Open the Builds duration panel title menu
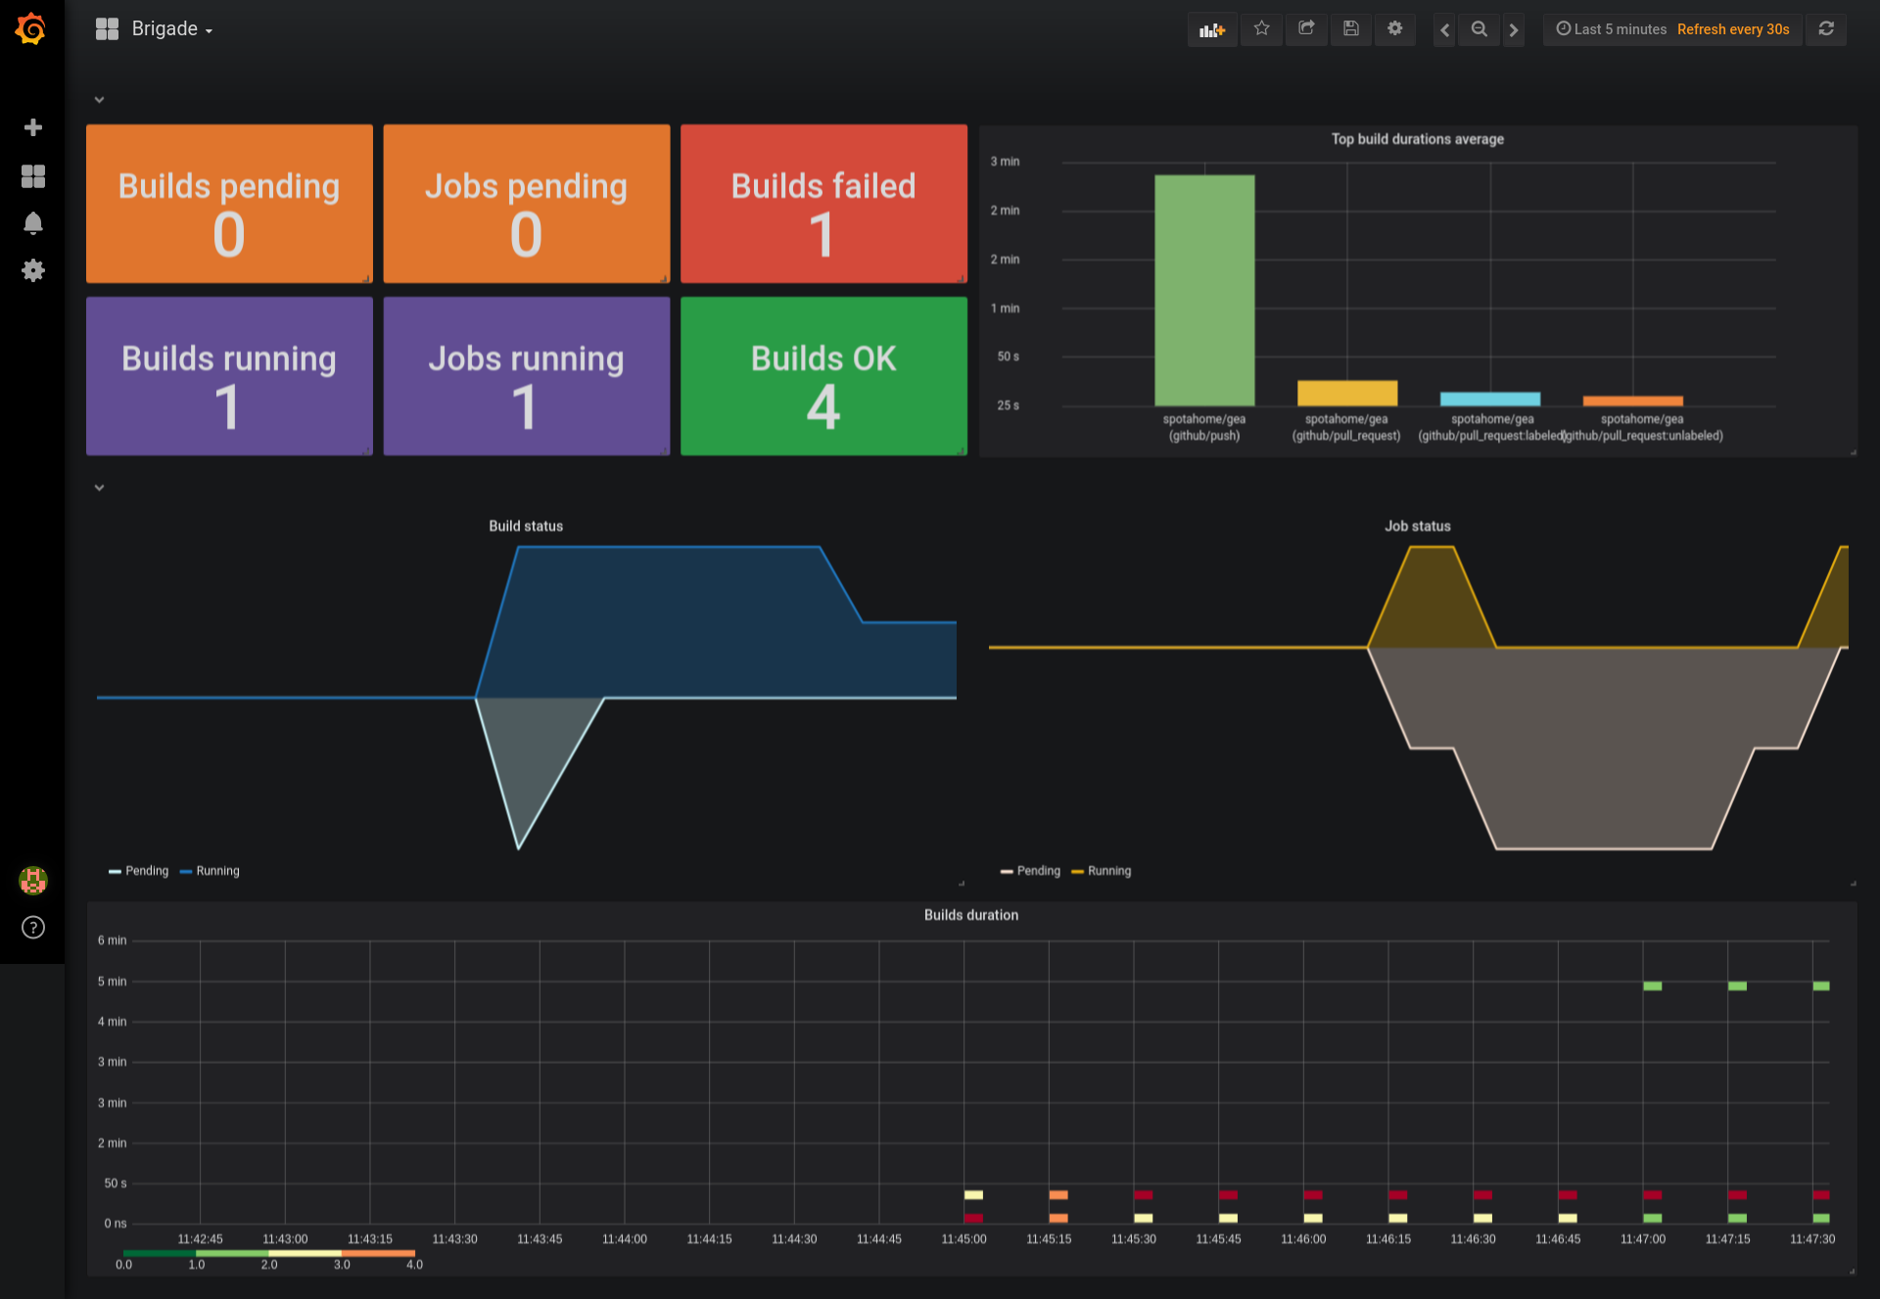The height and width of the screenshot is (1299, 1880). click(970, 915)
